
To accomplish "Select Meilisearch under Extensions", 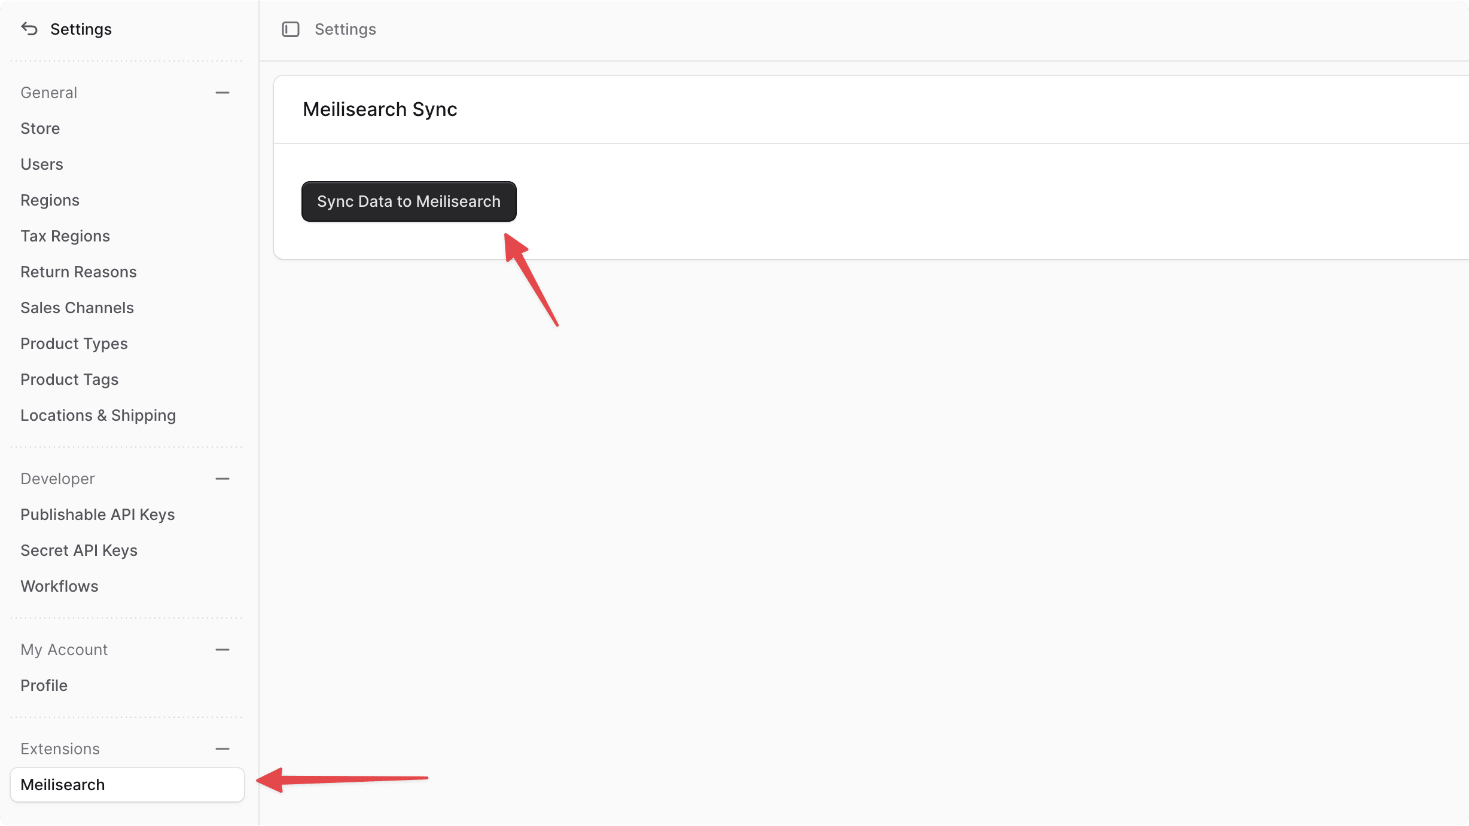I will [x=62, y=784].
